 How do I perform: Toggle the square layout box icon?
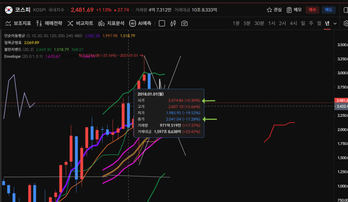coord(162,23)
